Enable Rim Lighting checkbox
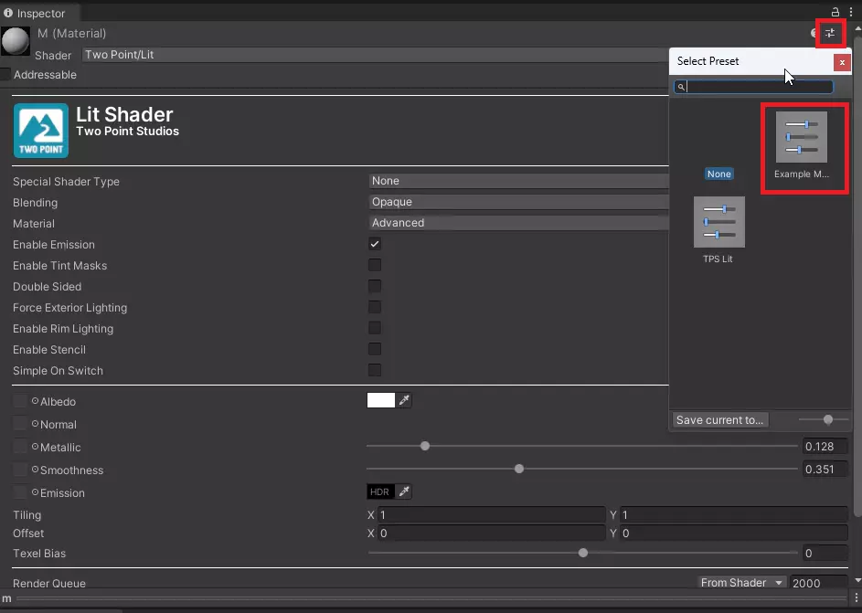 point(375,328)
